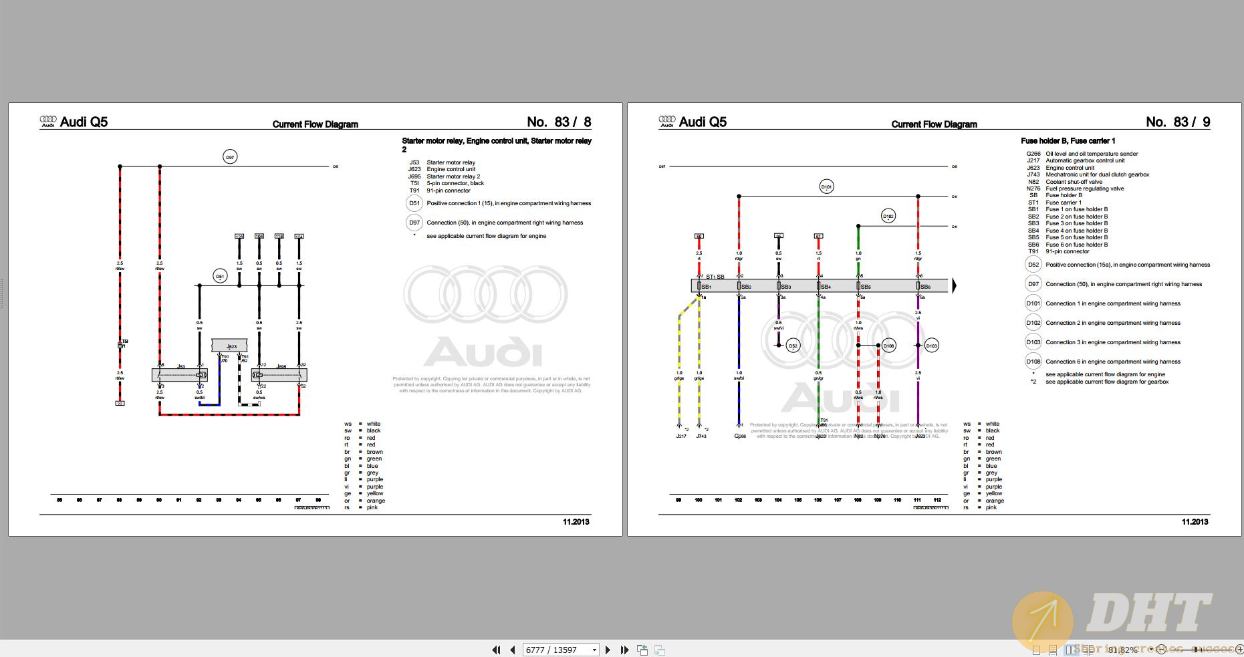The height and width of the screenshot is (657, 1244).
Task: Click the next view icon
Action: pyautogui.click(x=660, y=650)
